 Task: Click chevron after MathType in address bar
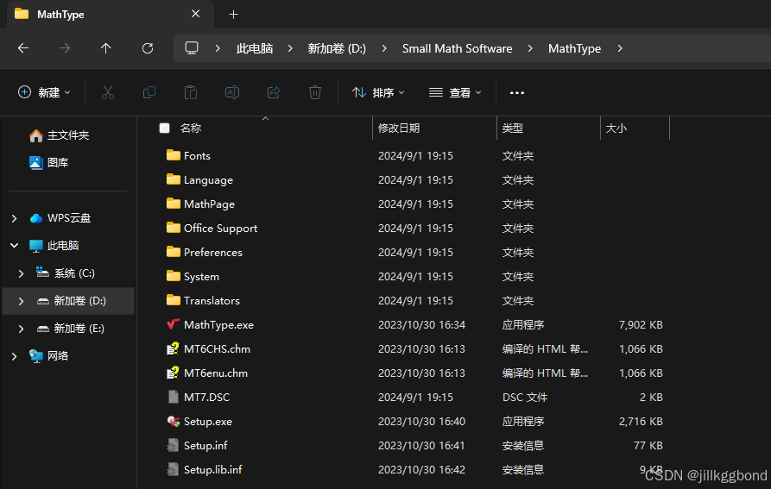620,48
